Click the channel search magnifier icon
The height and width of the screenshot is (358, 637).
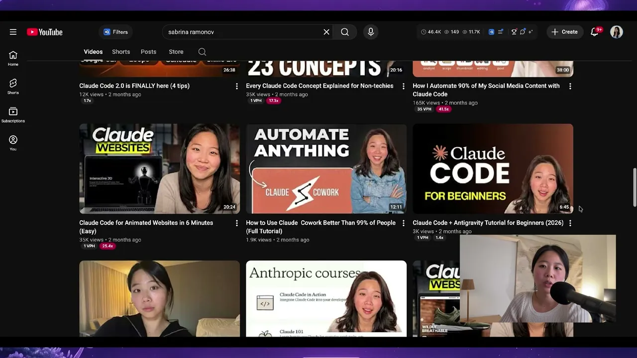click(x=202, y=52)
